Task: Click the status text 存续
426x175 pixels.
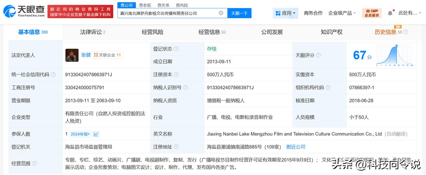Action: click(x=212, y=49)
